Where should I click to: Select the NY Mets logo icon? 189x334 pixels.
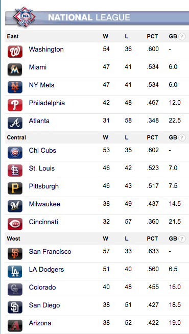coord(15,87)
